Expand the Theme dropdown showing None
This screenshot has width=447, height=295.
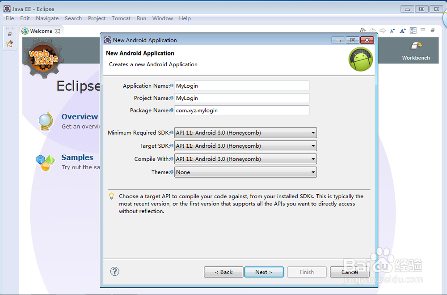(312, 172)
